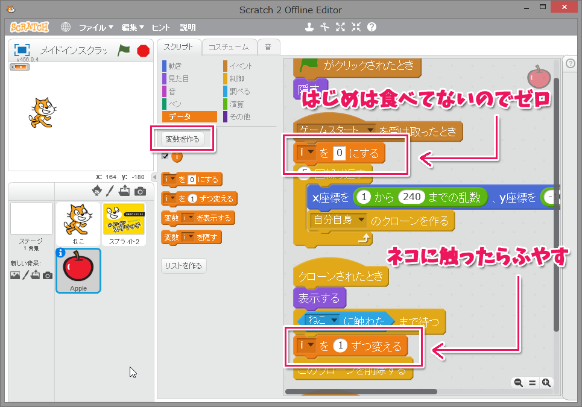
Task: Select ペン block category
Action: tap(189, 104)
